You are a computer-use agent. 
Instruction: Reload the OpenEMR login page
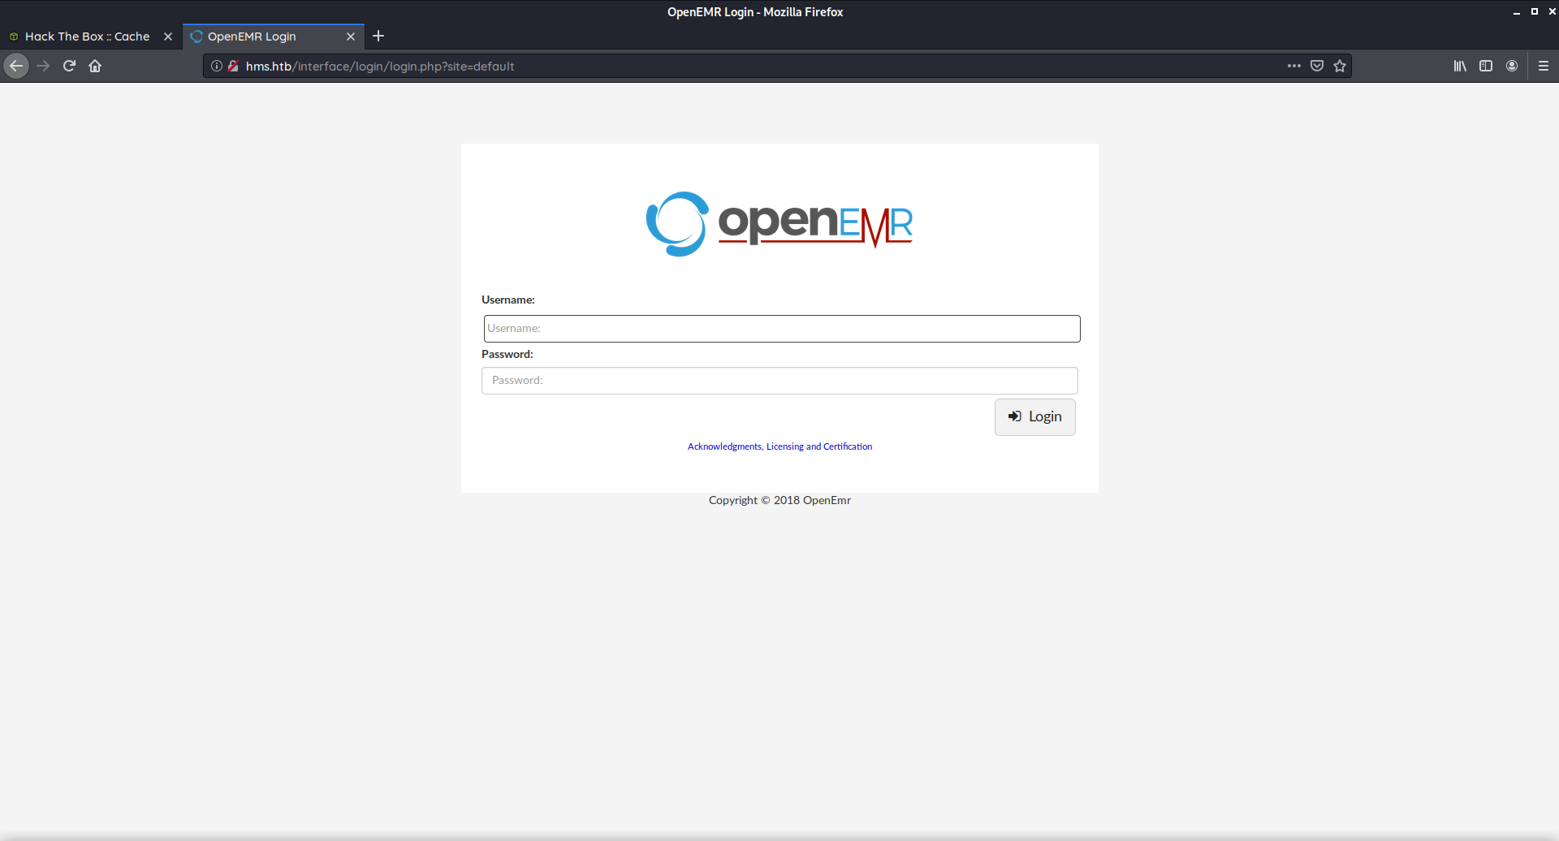click(69, 66)
